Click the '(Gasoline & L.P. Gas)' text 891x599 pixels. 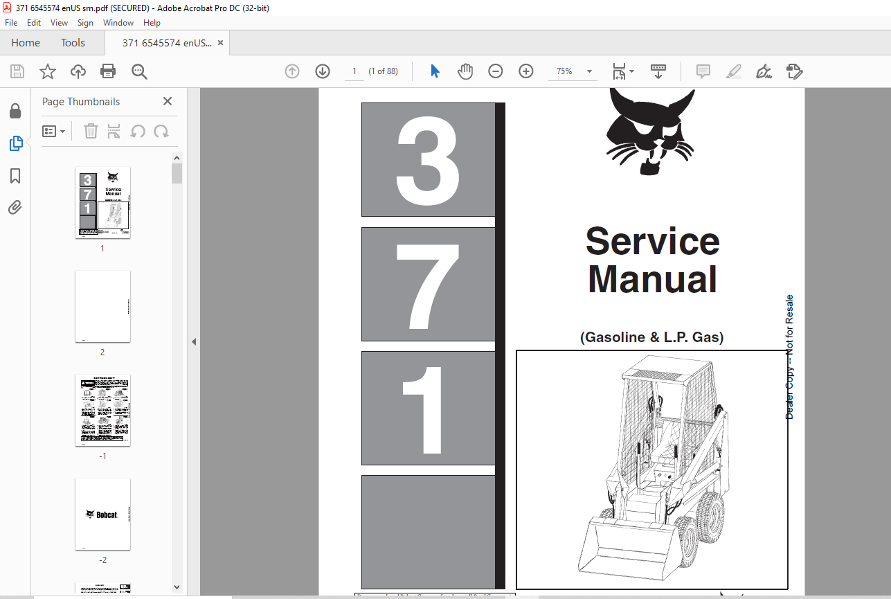(x=651, y=338)
